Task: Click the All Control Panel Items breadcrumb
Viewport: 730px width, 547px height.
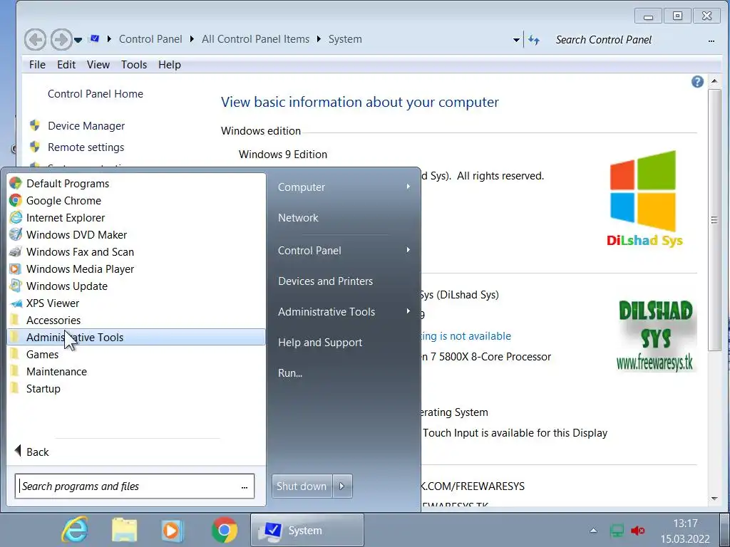Action: click(256, 39)
